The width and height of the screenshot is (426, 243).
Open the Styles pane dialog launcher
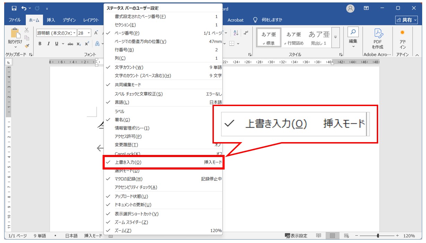point(341,55)
